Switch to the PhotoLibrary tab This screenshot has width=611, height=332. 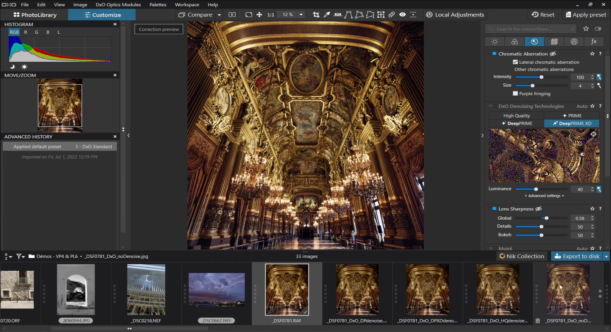(x=35, y=15)
